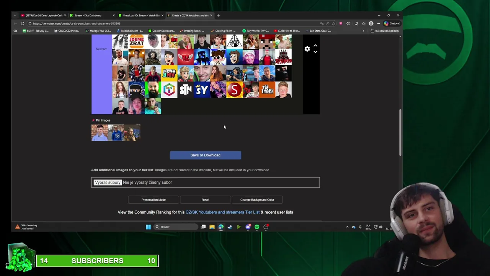This screenshot has width=490, height=276.
Task: Open Steam from taskbar
Action: tap(230, 227)
